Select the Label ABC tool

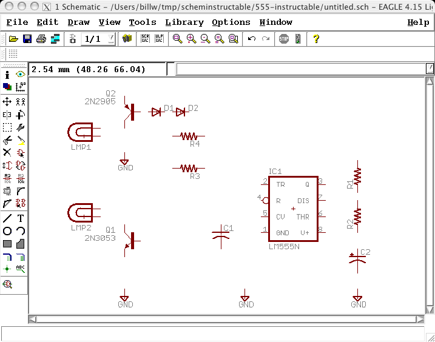point(21,269)
